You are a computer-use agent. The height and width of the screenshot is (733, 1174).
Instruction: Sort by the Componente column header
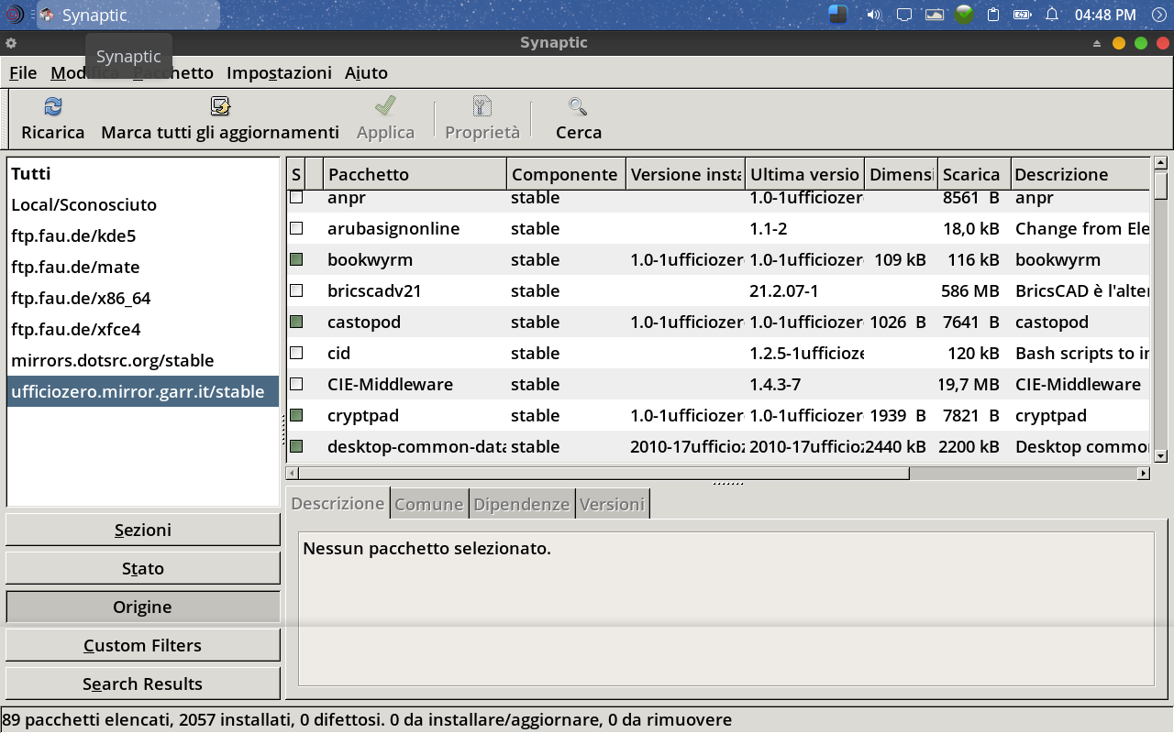pos(565,174)
